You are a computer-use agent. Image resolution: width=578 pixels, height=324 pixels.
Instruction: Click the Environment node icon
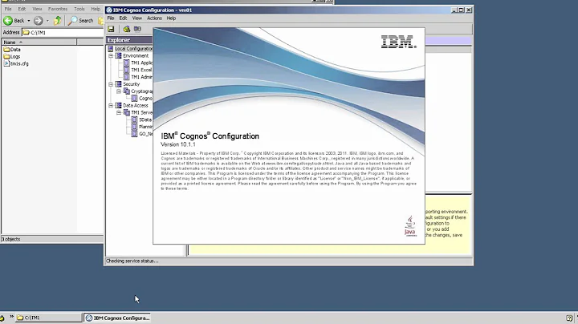click(x=119, y=55)
